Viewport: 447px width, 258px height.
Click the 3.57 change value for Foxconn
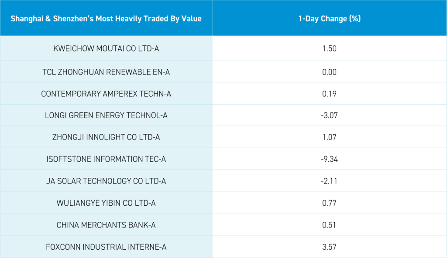[329, 247]
